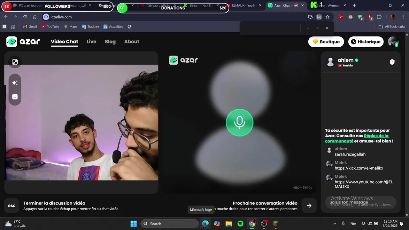Image resolution: width=409 pixels, height=230 pixels.
Task: Open Chrome three-dot menu
Action: click(403, 17)
